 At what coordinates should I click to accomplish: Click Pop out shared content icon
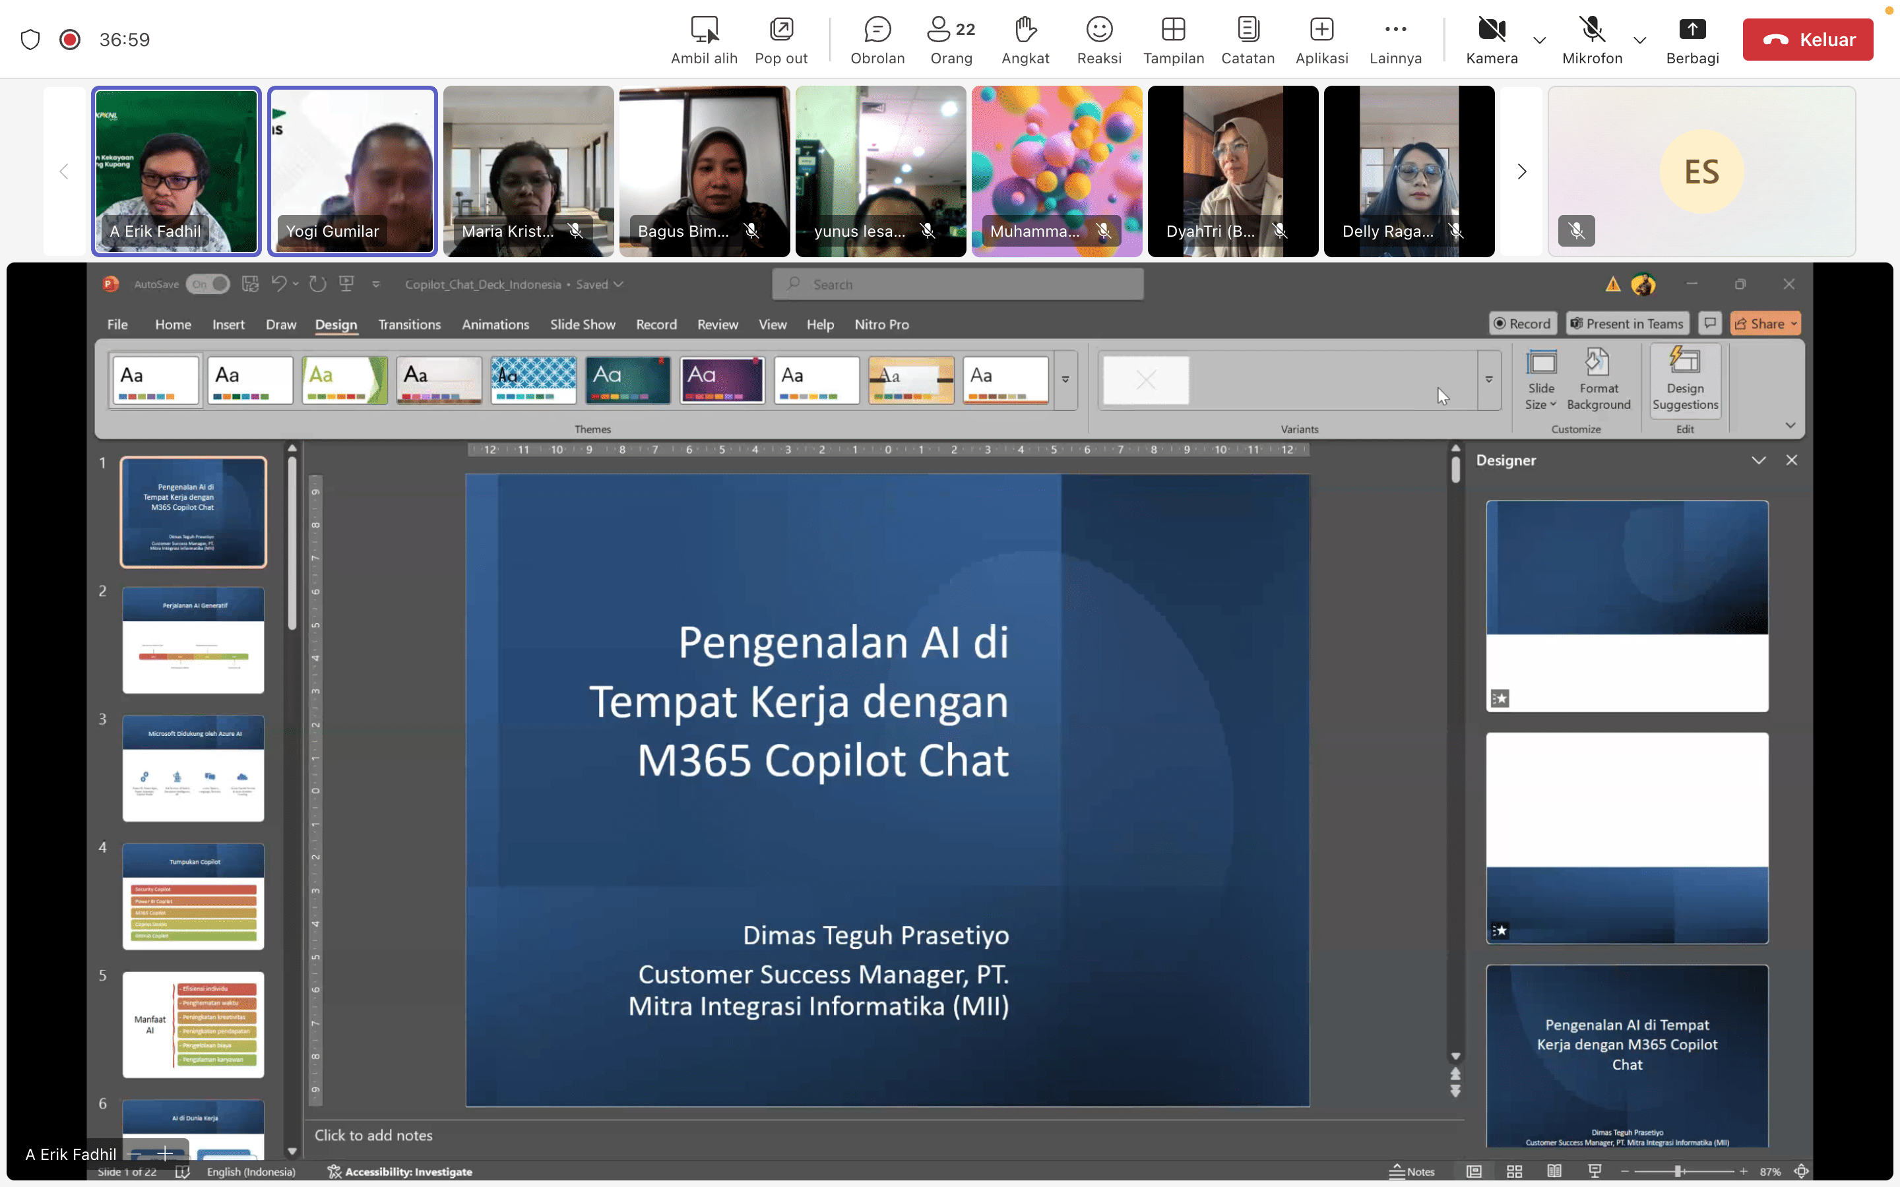[x=780, y=40]
